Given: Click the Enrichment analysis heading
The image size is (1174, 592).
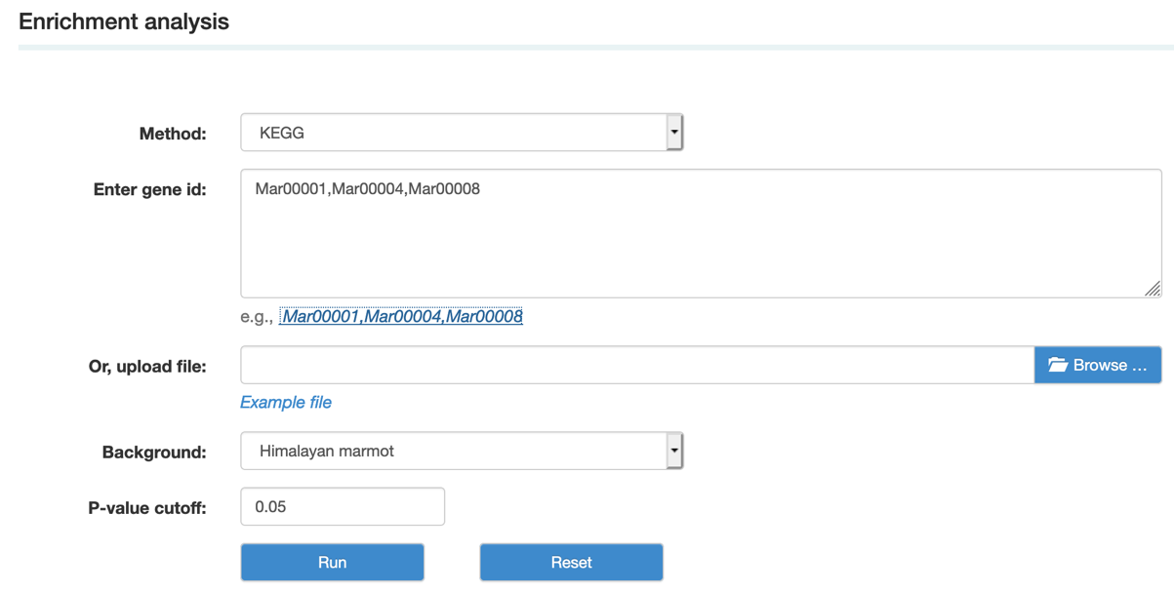Looking at the screenshot, I should coord(124,21).
